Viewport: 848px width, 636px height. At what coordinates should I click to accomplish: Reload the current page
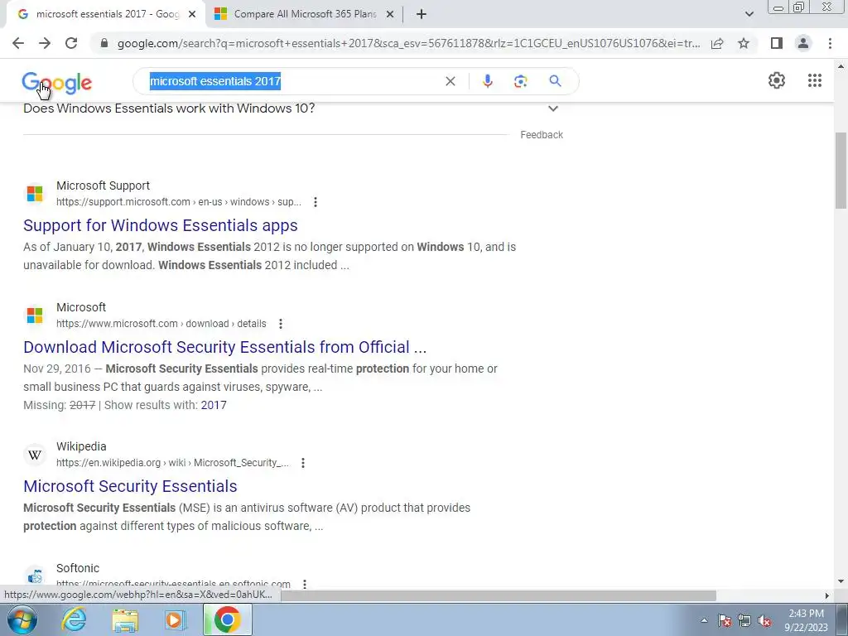coord(71,43)
